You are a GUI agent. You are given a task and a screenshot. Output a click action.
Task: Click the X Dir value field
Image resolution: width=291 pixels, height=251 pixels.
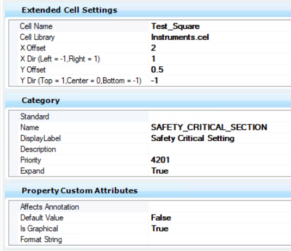220,59
